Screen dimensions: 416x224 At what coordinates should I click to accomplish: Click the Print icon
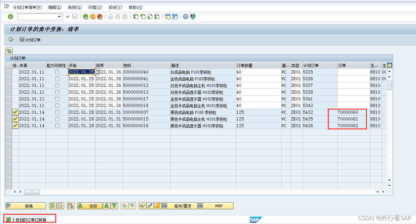(x=111, y=17)
